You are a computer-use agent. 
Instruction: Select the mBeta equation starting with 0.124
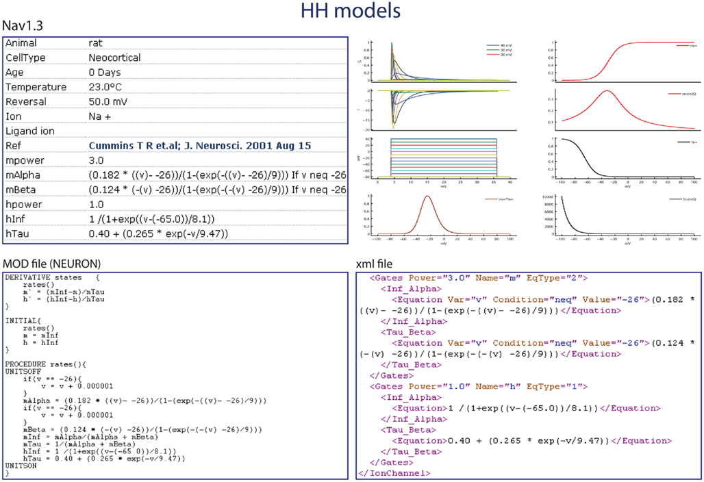pyautogui.click(x=217, y=190)
